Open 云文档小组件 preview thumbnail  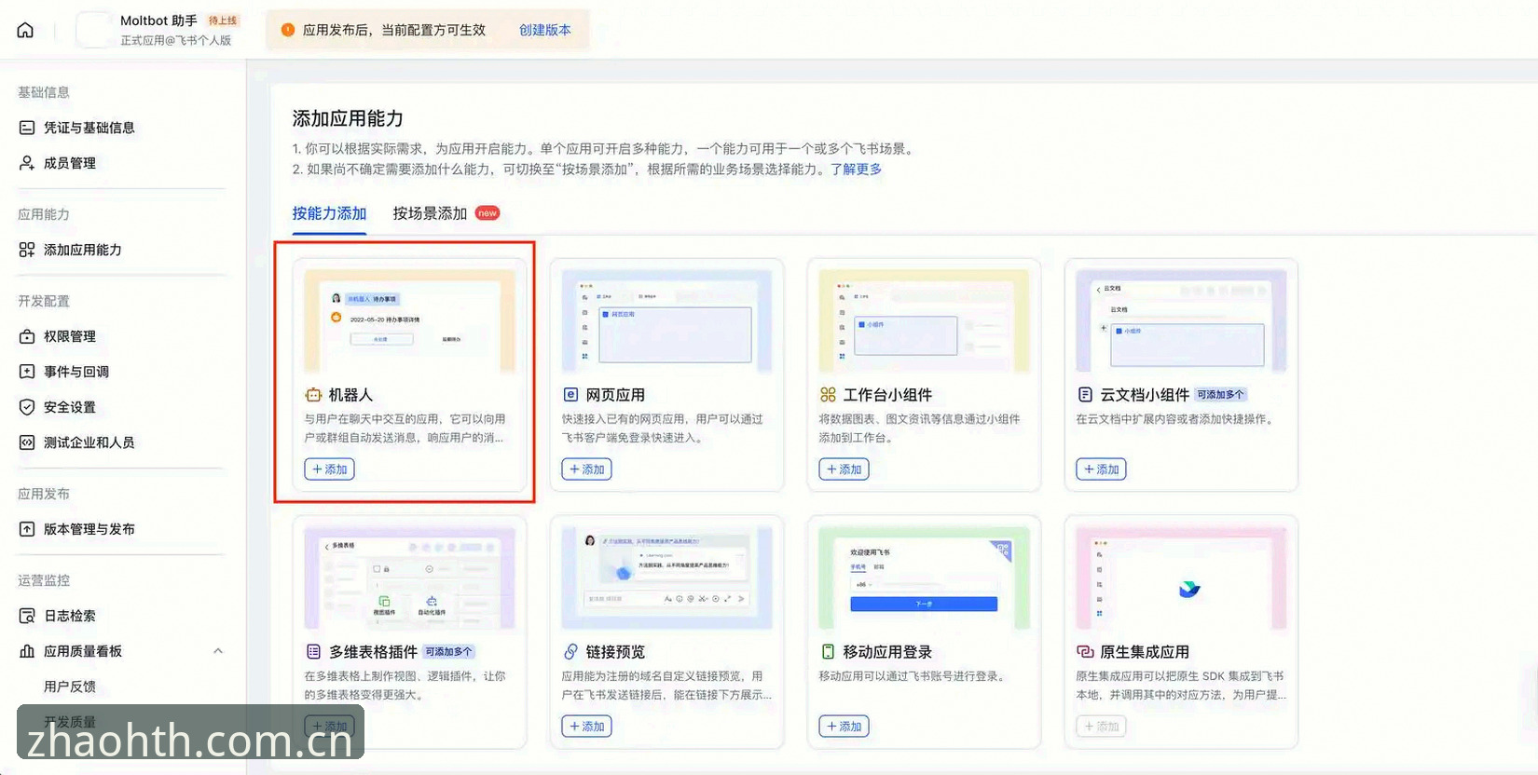1181,321
